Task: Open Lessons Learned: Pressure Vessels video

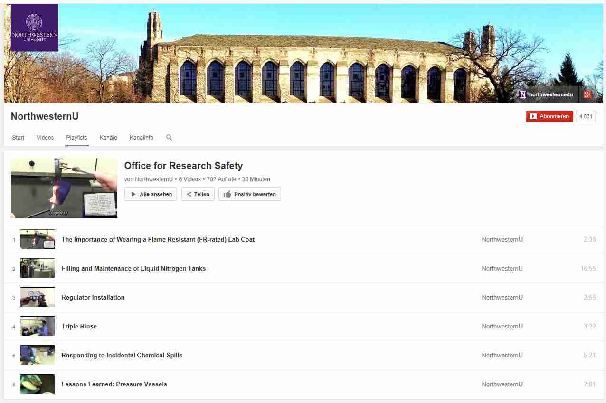Action: (114, 384)
